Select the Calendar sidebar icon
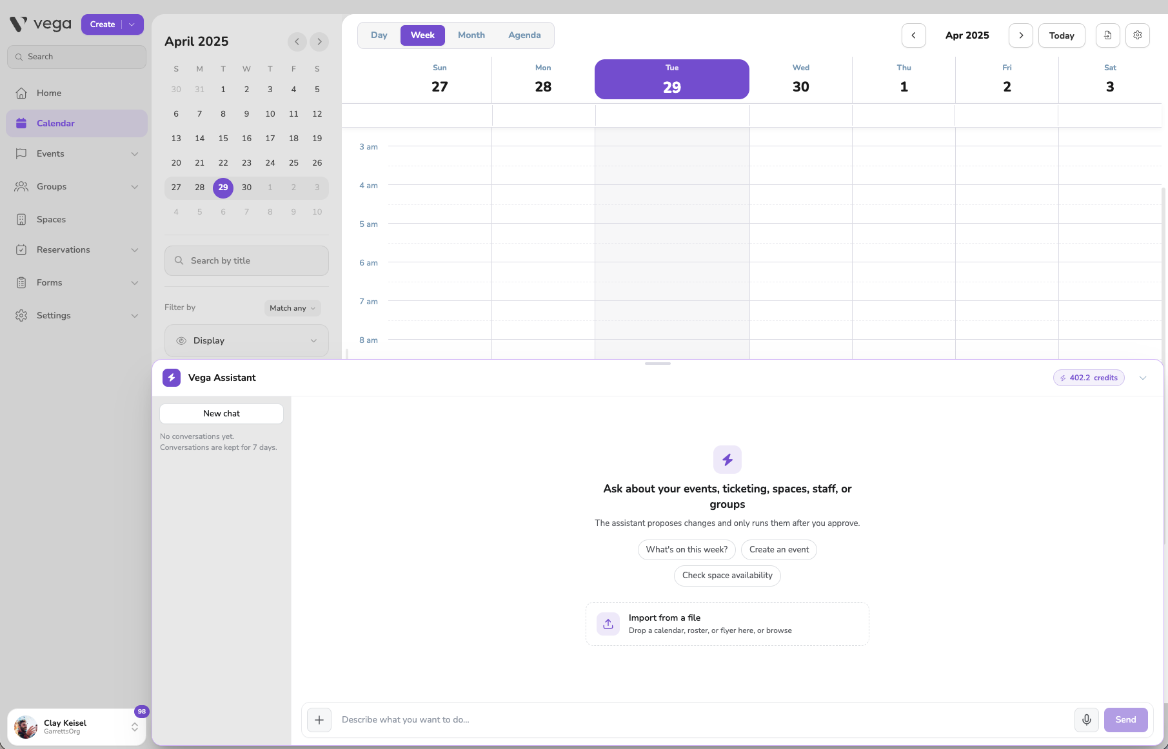 [21, 123]
